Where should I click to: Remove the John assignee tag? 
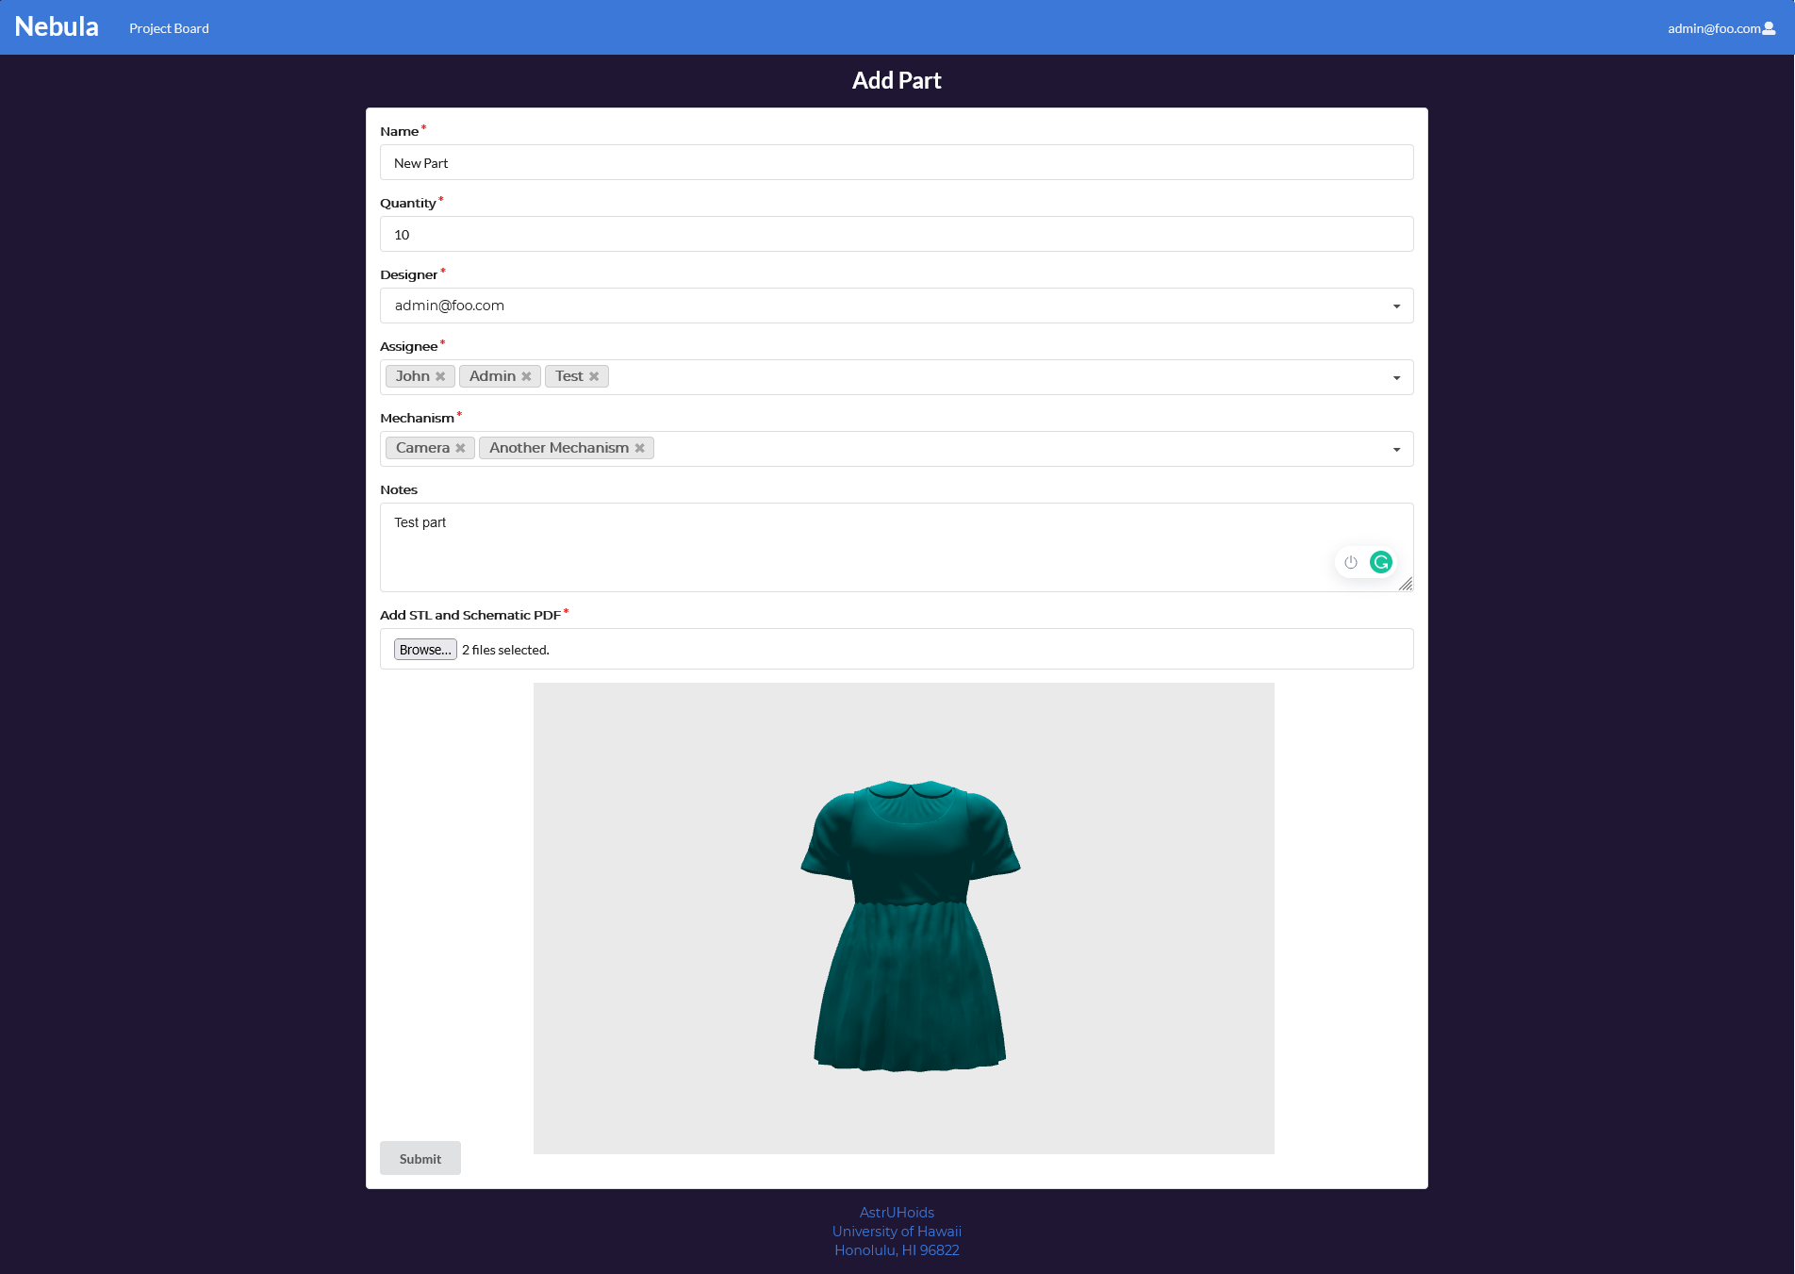pos(440,376)
